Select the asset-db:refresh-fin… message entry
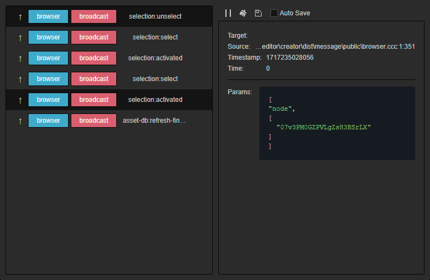The image size is (430, 280). [154, 121]
